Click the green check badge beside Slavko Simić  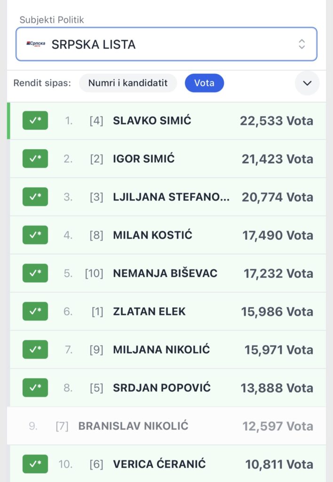[x=35, y=120]
